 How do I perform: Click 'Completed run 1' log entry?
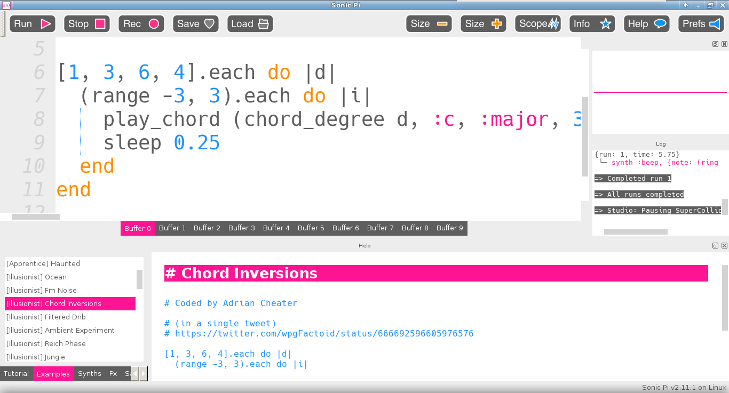click(633, 179)
